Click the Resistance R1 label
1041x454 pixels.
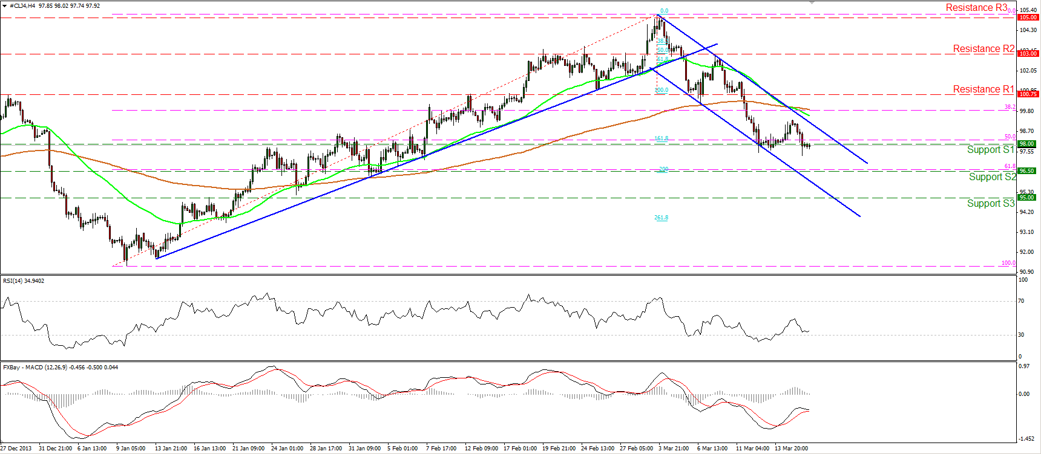(984, 89)
